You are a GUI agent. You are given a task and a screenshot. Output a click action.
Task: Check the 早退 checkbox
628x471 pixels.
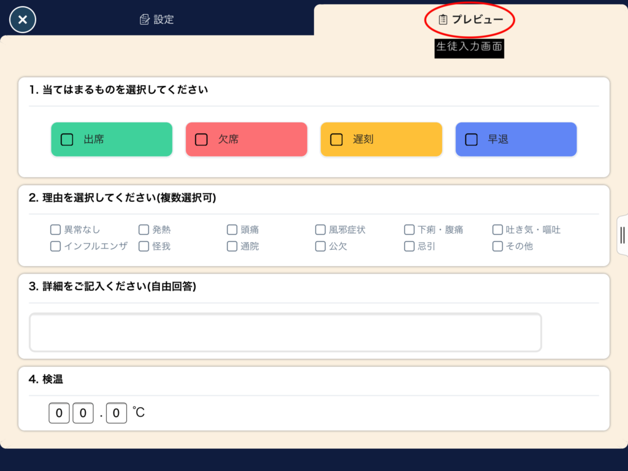tap(471, 139)
